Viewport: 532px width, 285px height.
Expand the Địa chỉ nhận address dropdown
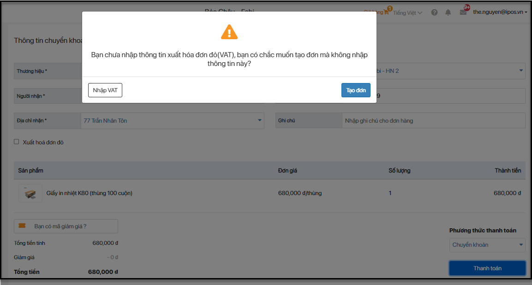(x=259, y=121)
